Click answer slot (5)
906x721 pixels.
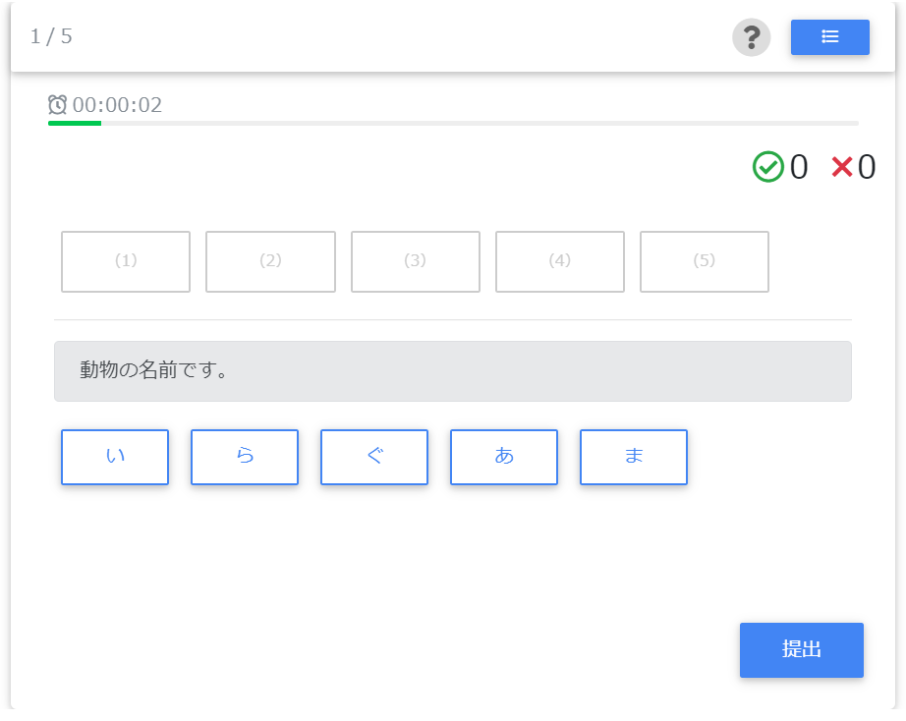(x=705, y=261)
